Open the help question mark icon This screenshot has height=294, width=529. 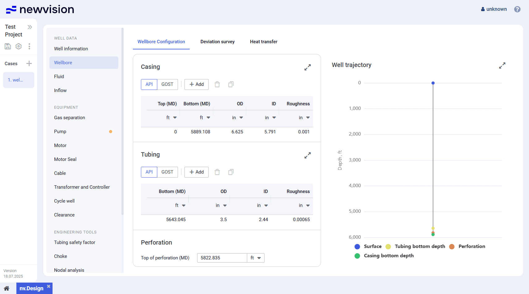coord(517,9)
